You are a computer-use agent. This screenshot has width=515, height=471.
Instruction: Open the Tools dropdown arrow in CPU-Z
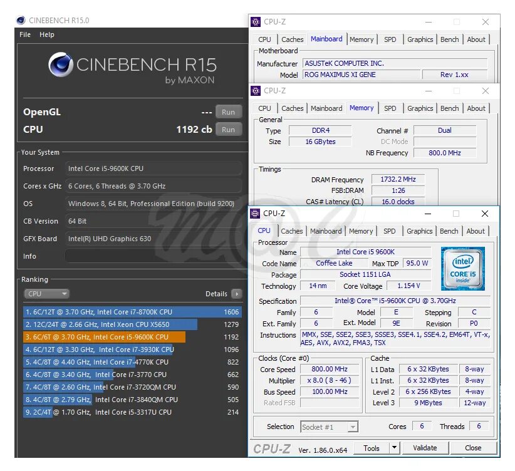(394, 448)
